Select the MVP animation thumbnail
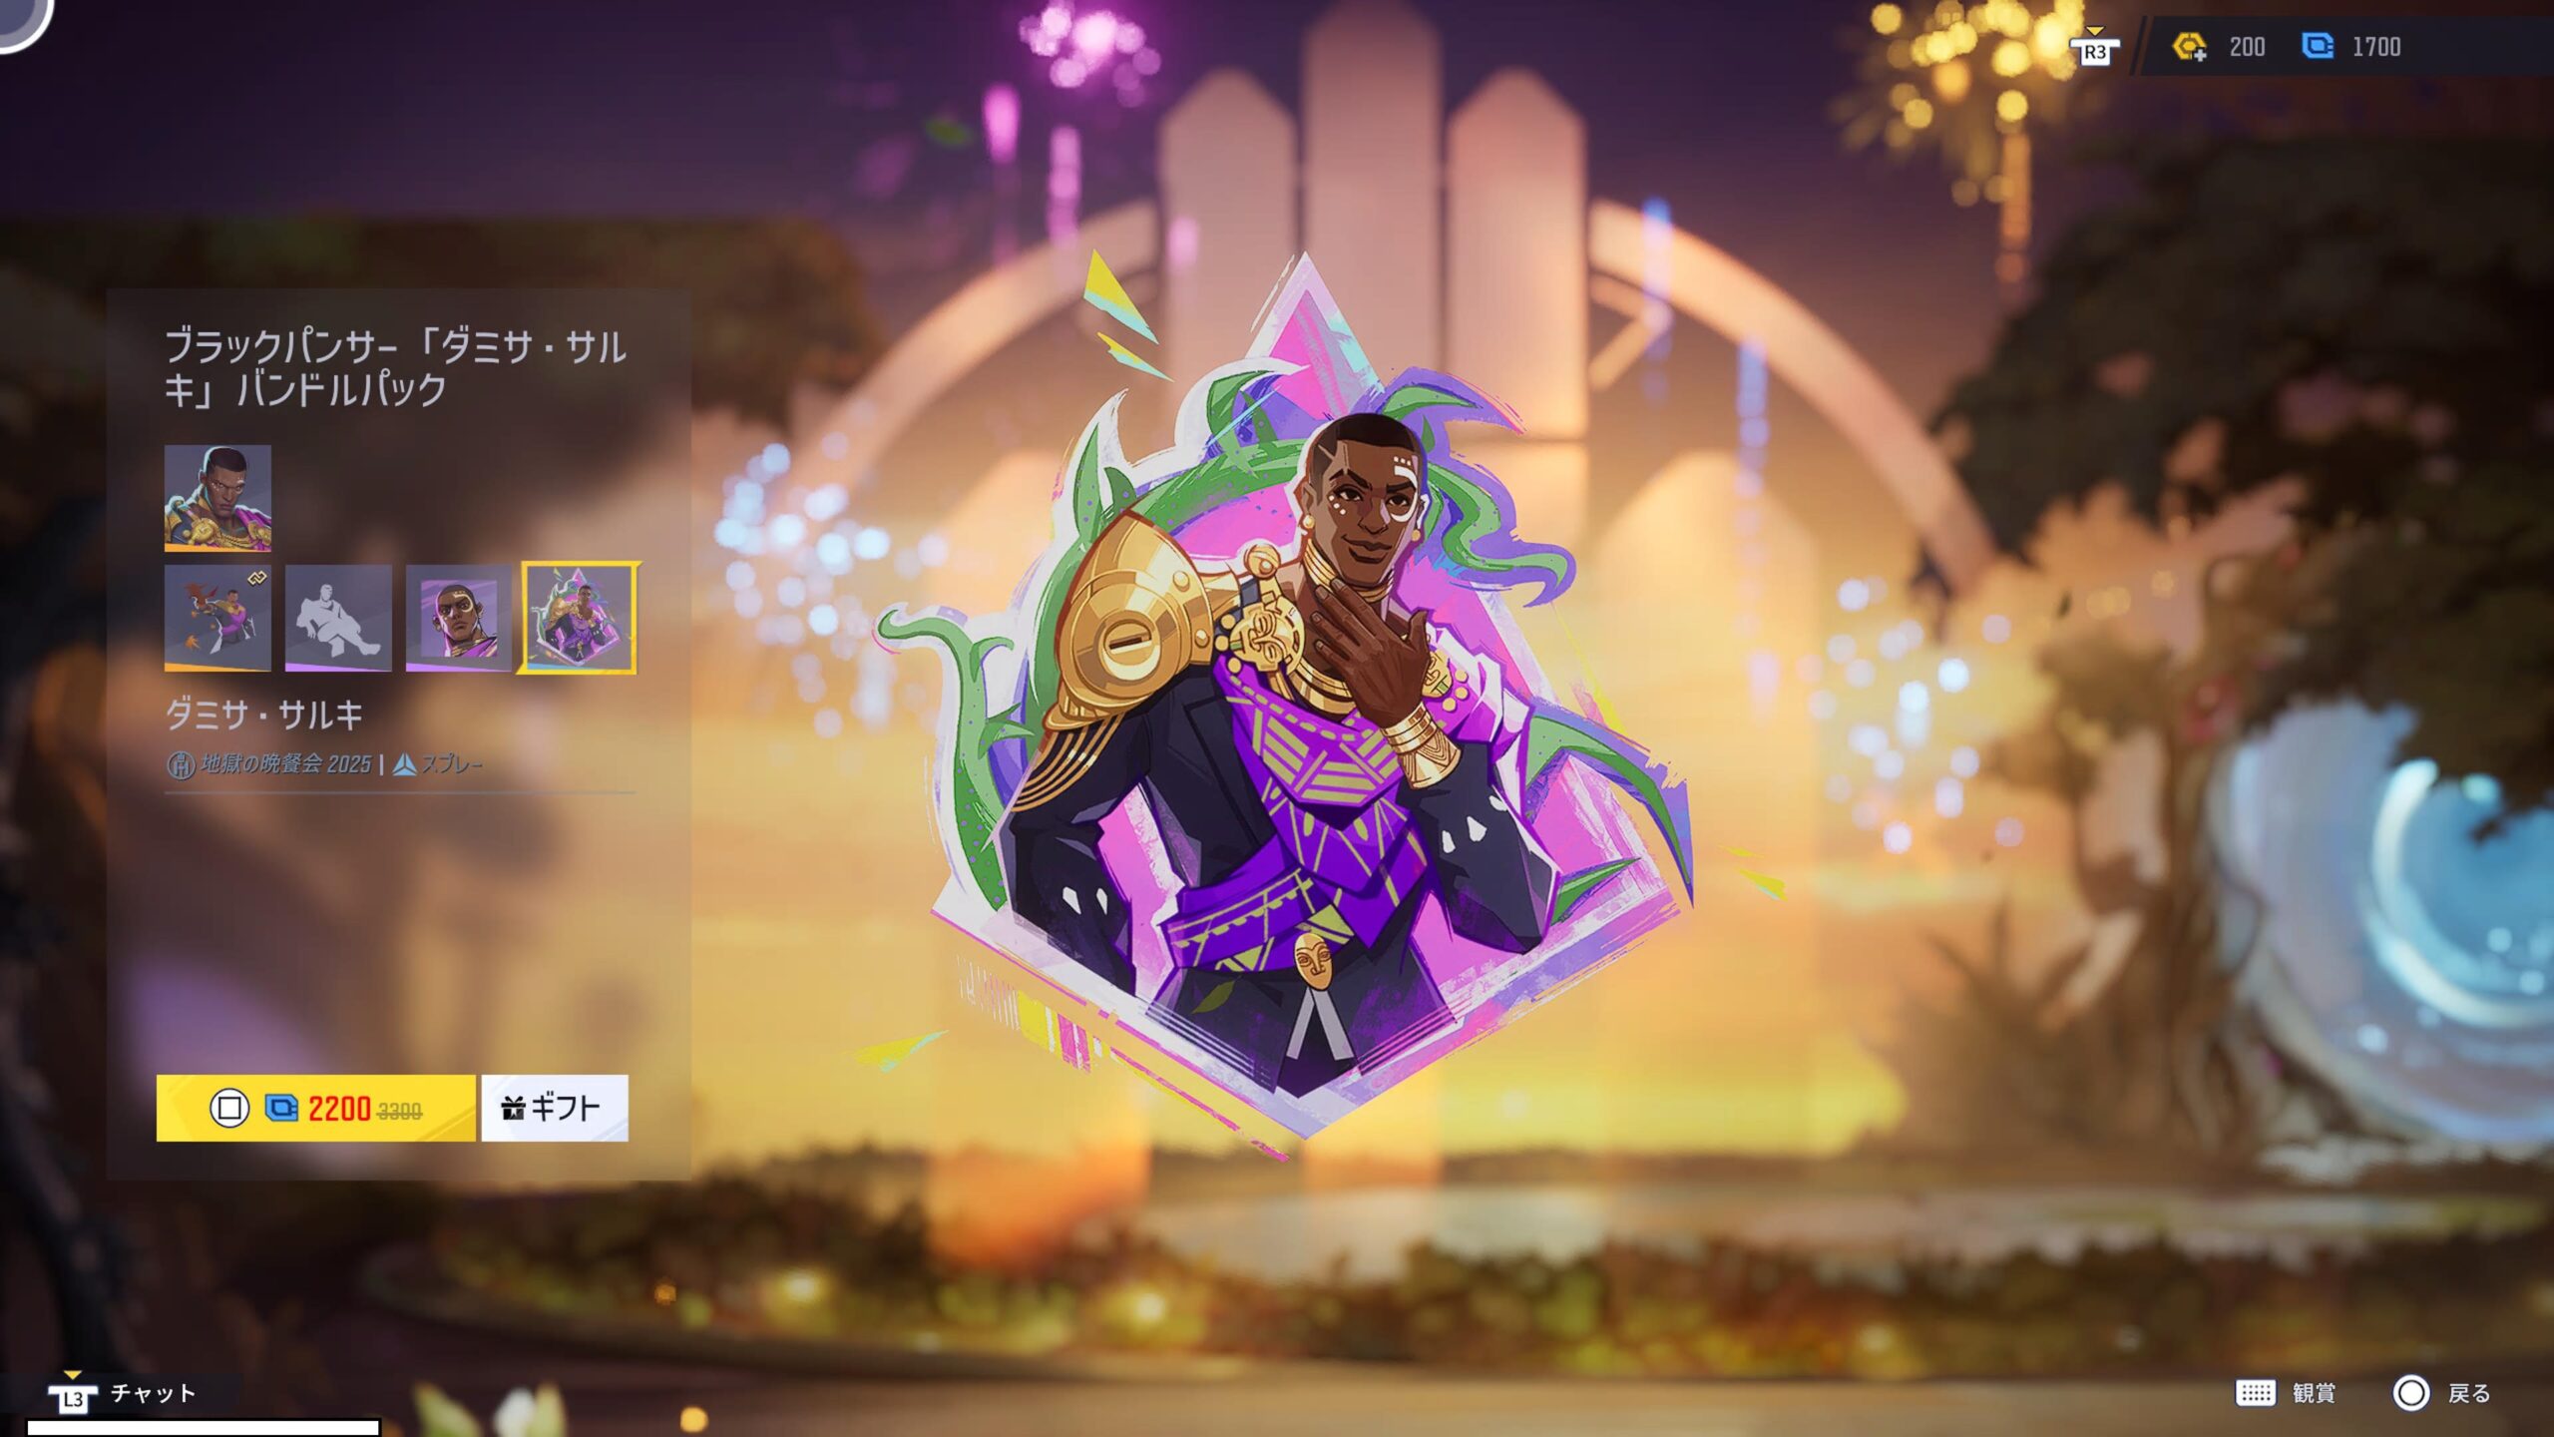 (x=217, y=618)
